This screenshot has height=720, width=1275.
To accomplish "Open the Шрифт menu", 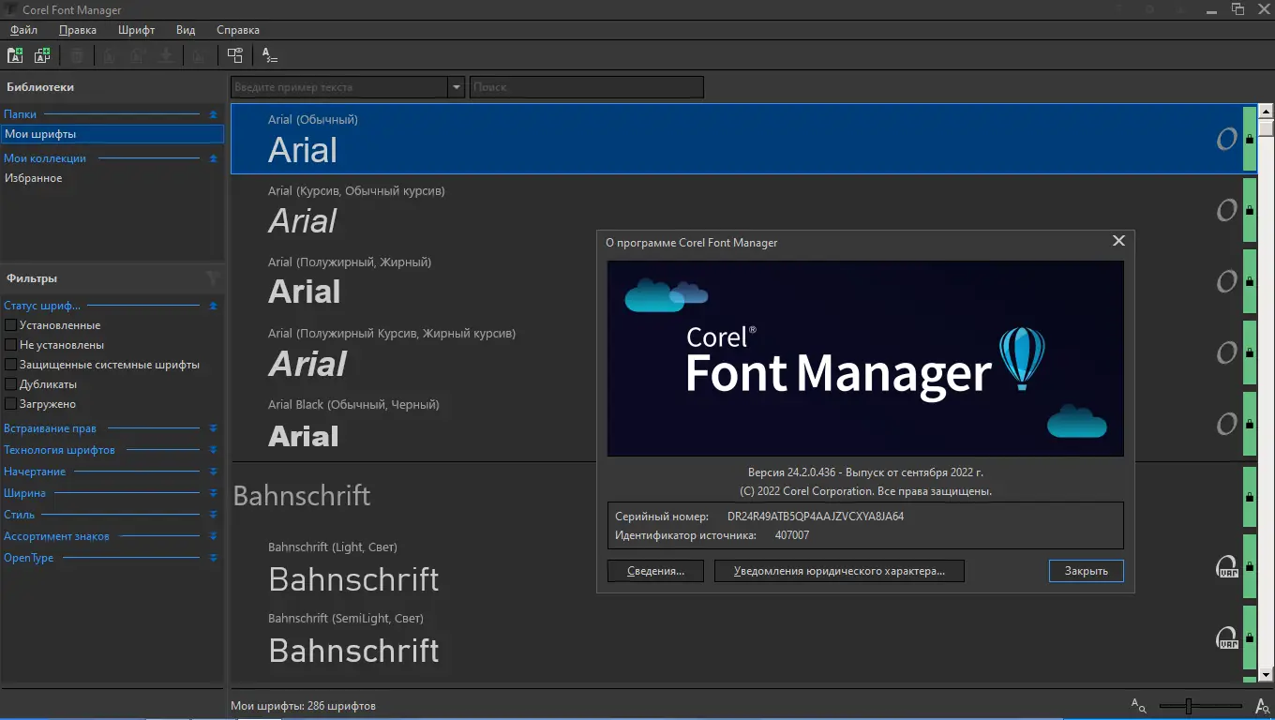I will 136,30.
